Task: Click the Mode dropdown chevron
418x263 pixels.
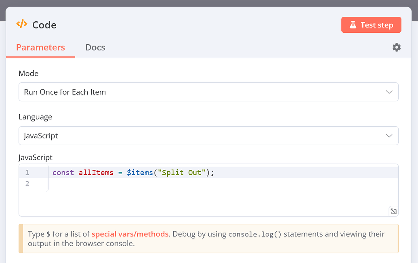Action: (389, 92)
